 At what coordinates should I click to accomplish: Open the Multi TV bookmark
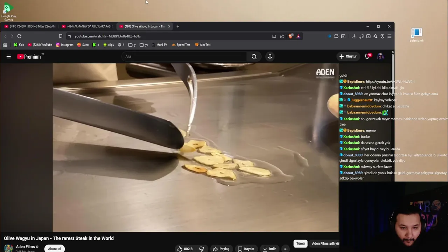(x=159, y=45)
